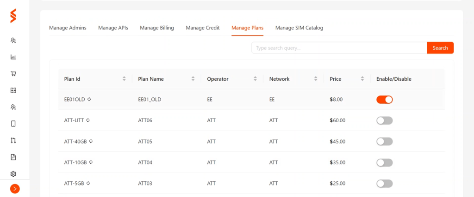Open the grid layout sidebar icon
This screenshot has width=474, height=197.
coord(13,90)
